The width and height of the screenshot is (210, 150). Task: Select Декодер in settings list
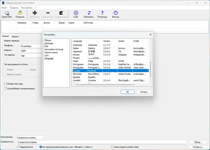49,43
